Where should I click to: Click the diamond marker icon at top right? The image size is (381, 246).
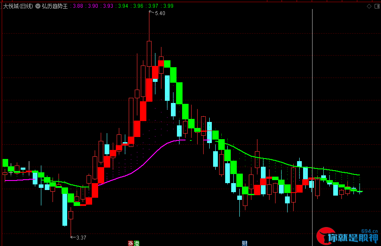[369, 6]
